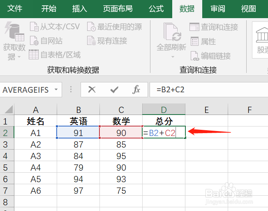Click cell B3 containing 87
The image size is (268, 211).
point(78,144)
